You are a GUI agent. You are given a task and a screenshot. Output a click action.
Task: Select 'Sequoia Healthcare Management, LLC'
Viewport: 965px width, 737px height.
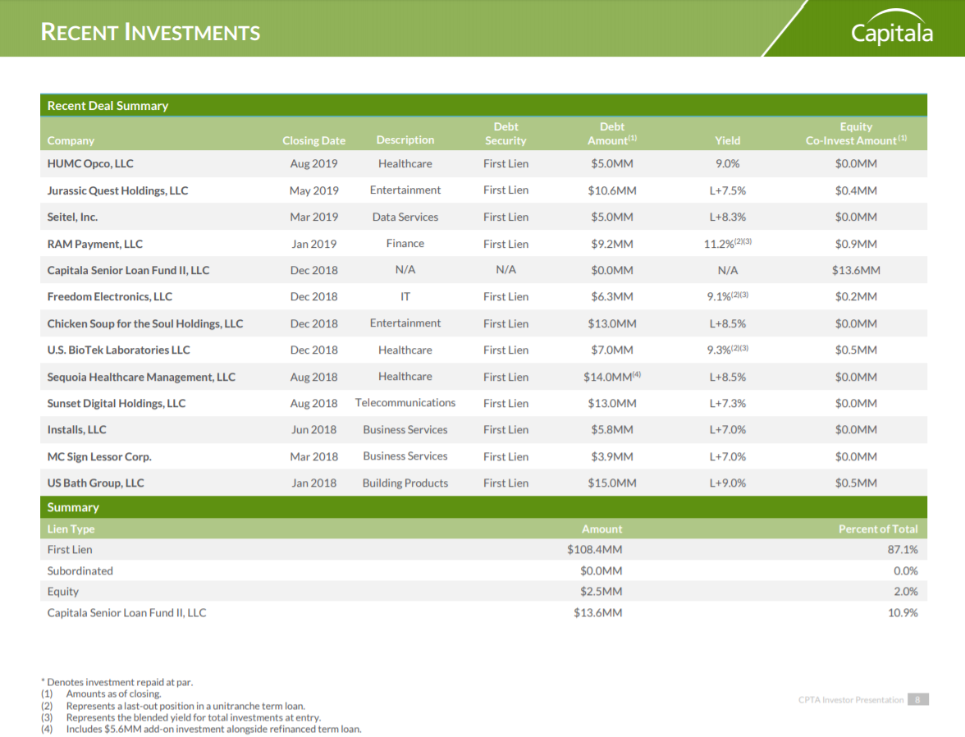coord(141,377)
